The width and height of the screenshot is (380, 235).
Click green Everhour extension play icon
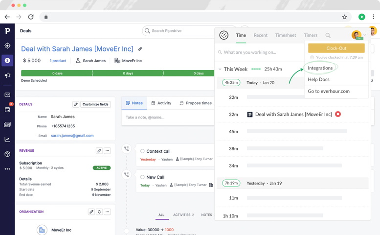(361, 17)
